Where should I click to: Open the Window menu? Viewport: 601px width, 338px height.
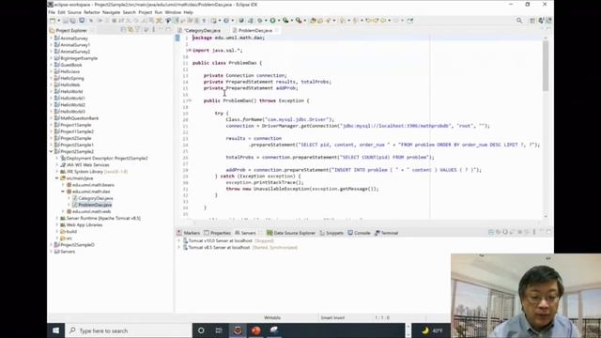(173, 12)
